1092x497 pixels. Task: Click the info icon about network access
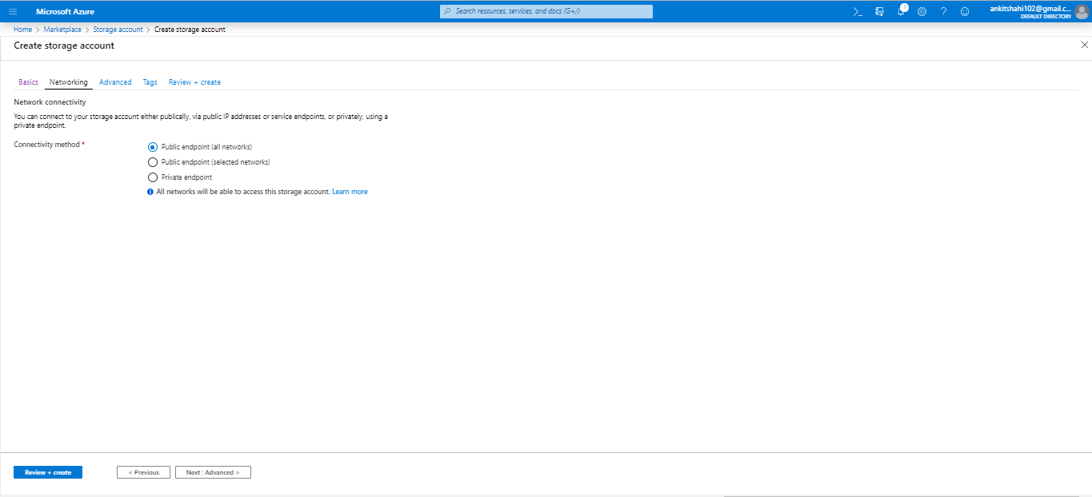coord(151,191)
